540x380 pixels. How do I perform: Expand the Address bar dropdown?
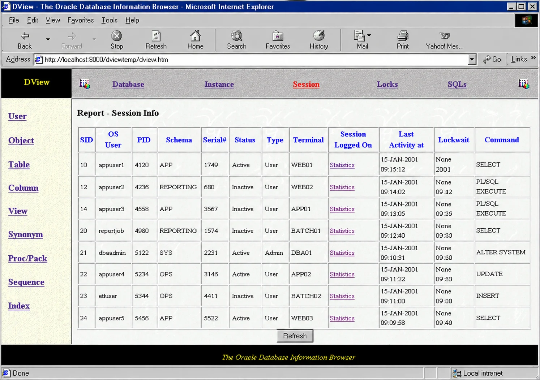pyautogui.click(x=472, y=60)
